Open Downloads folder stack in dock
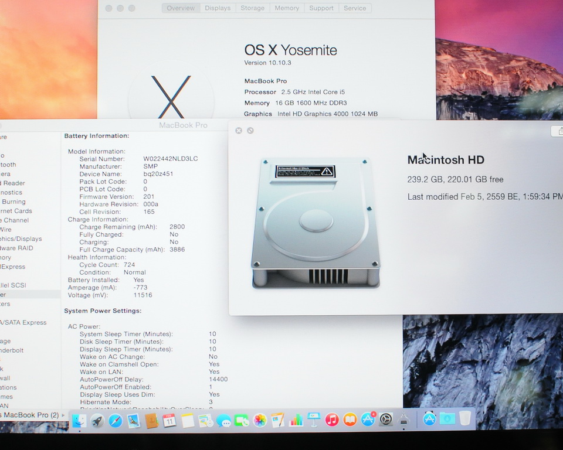 [x=447, y=418]
